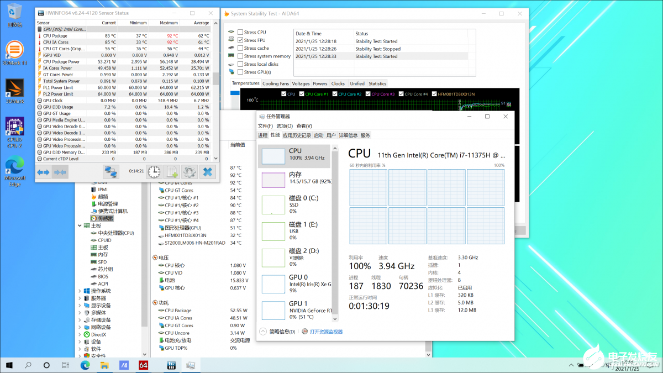Expand the DirectX tree node
The width and height of the screenshot is (663, 373).
(80, 334)
